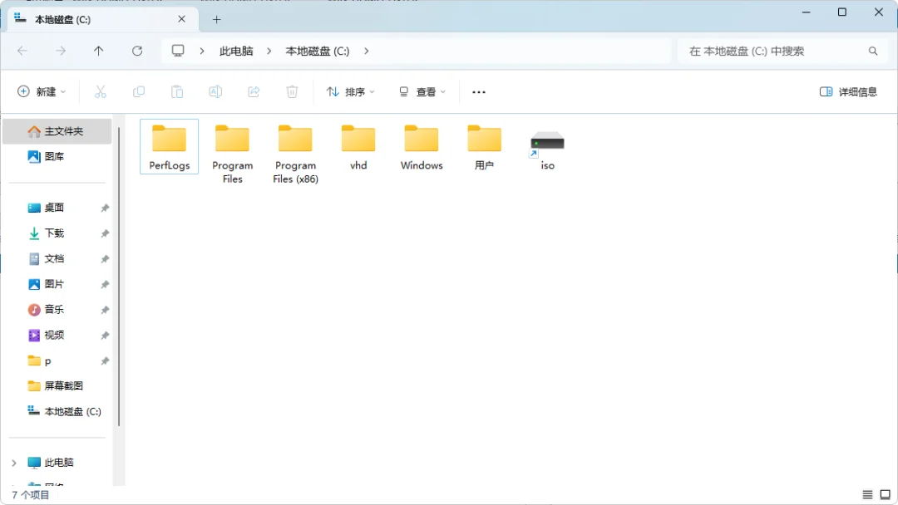Open the 查看 view dropdown
This screenshot has width=898, height=505.
tap(422, 91)
